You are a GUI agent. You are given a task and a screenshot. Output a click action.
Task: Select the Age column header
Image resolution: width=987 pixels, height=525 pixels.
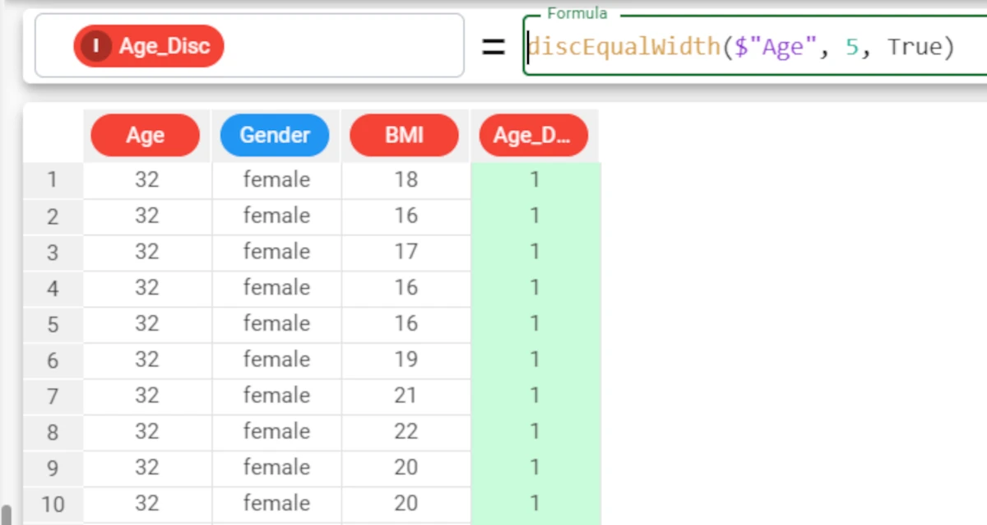coord(146,135)
